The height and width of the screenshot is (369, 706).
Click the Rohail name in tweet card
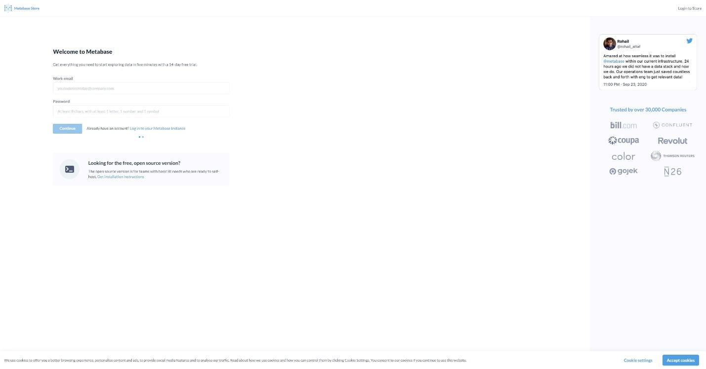pyautogui.click(x=623, y=41)
